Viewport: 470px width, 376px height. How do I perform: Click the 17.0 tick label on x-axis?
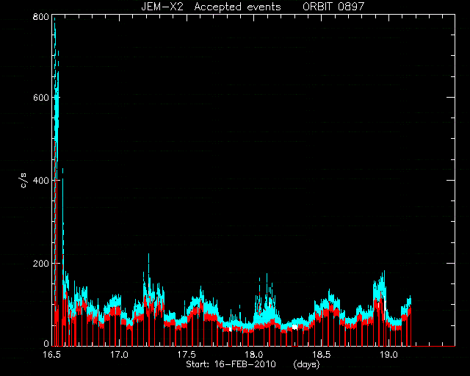119,355
